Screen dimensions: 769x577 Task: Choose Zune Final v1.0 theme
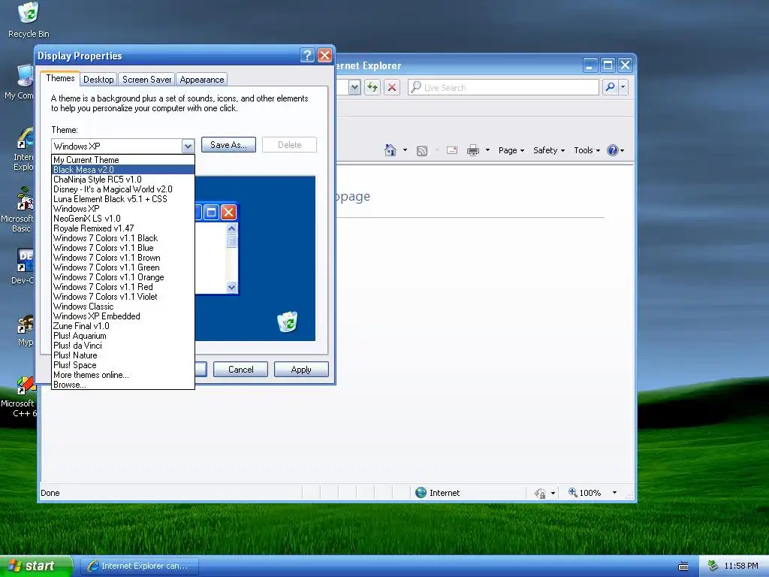(x=123, y=326)
